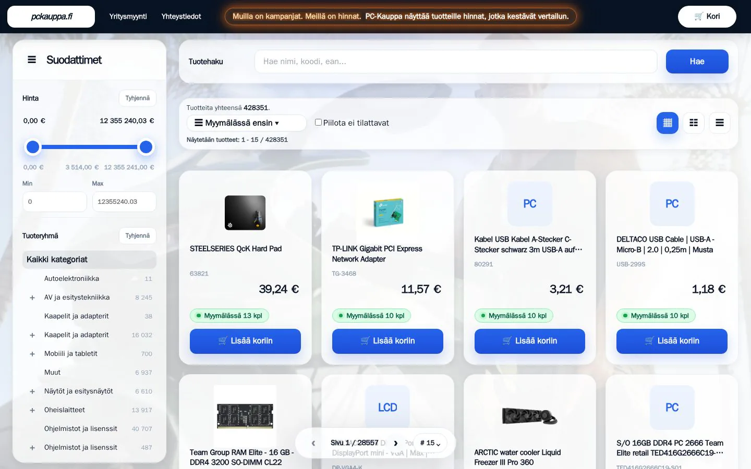Click the PC placeholder icon for DELTACO USB Cable
Image resolution: width=751 pixels, height=469 pixels.
672,204
